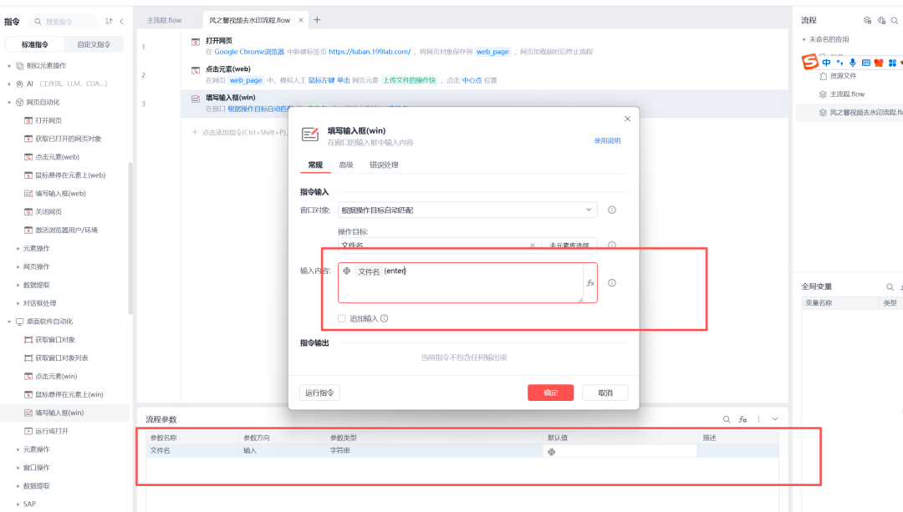Click the search icon in the 全局变量 panel
The height and width of the screenshot is (512, 903).
click(890, 286)
